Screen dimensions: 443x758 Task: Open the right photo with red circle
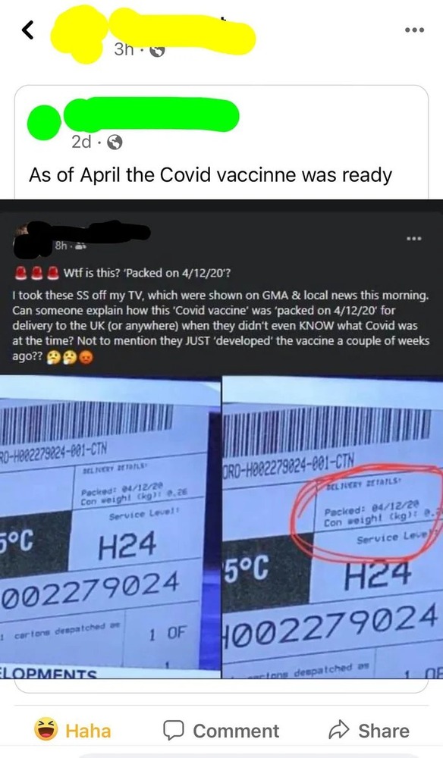[332, 527]
